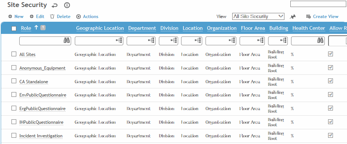Toggle Allow checkbox in IHPublicQuestionnaire row
Screen dimensions: 347x144
point(330,122)
